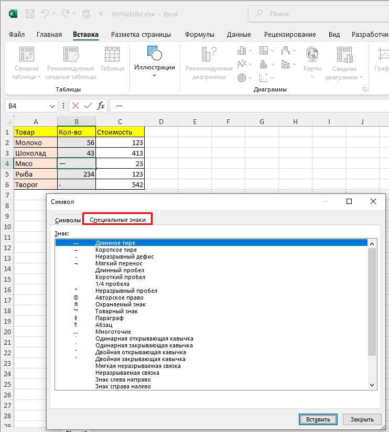Click the Вставить button
The height and width of the screenshot is (432, 389).
tap(318, 419)
